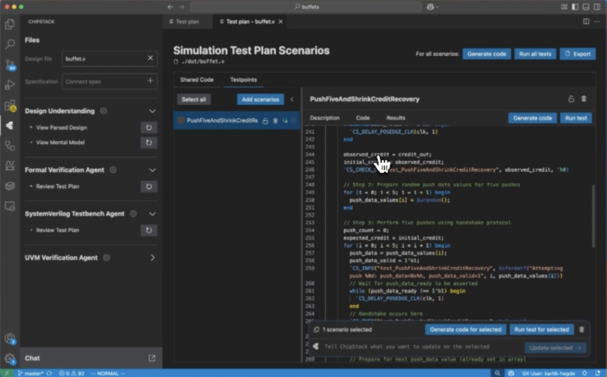Open Design Understanding settings gear
This screenshot has width=607, height=377.
pyautogui.click(x=104, y=111)
